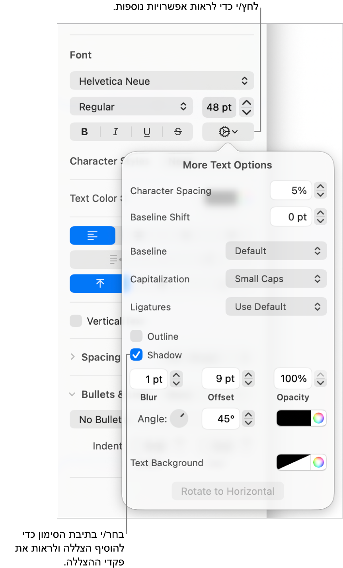343x568 pixels.
Task: Apply italic text style
Action: click(x=116, y=132)
